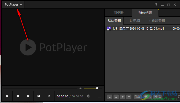The image size is (180, 103).
Task: Adjust the yellow volume slider
Action: [93, 88]
